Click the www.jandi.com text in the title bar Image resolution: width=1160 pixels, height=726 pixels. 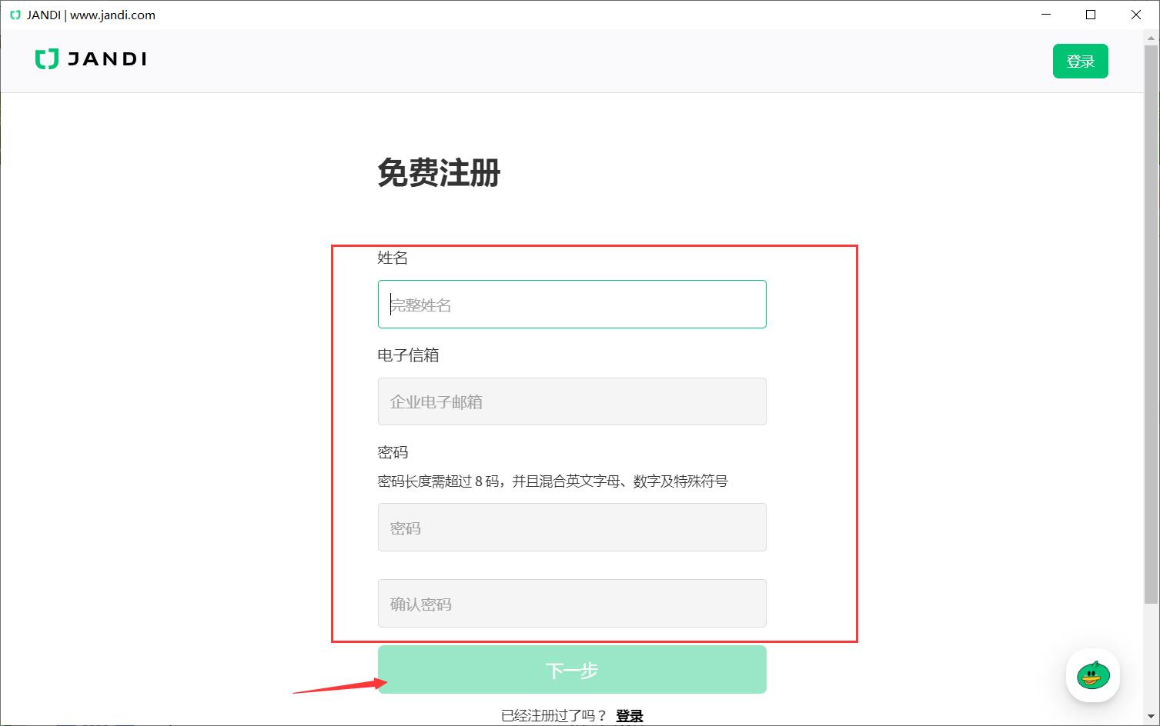click(112, 15)
